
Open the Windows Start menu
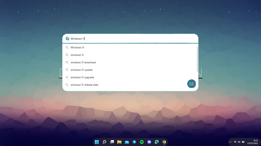[97, 142]
